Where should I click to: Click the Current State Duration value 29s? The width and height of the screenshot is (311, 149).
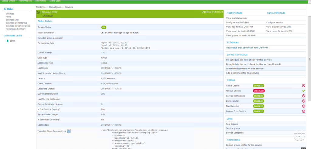(103, 94)
